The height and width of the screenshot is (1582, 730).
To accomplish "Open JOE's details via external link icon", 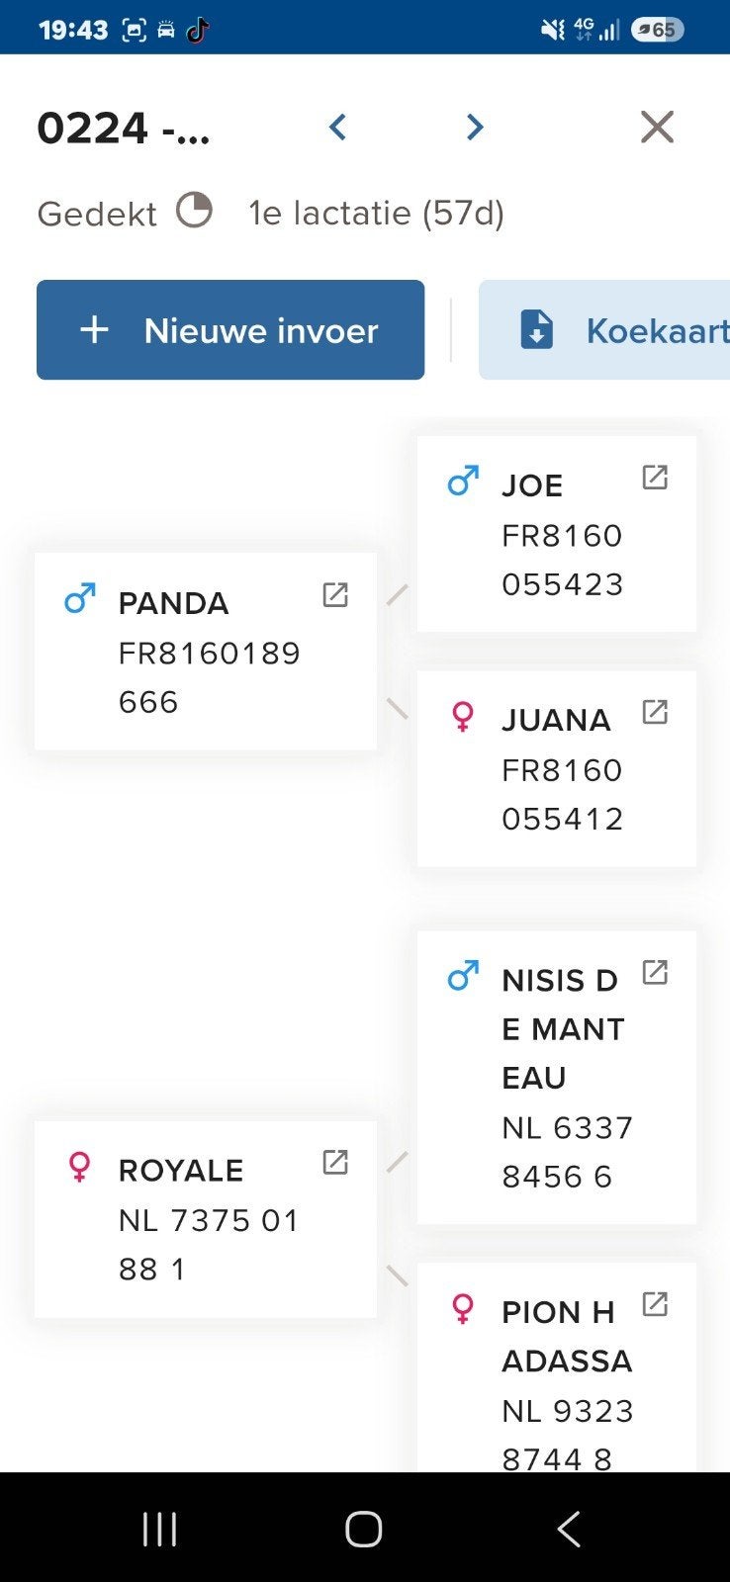I will click(655, 478).
